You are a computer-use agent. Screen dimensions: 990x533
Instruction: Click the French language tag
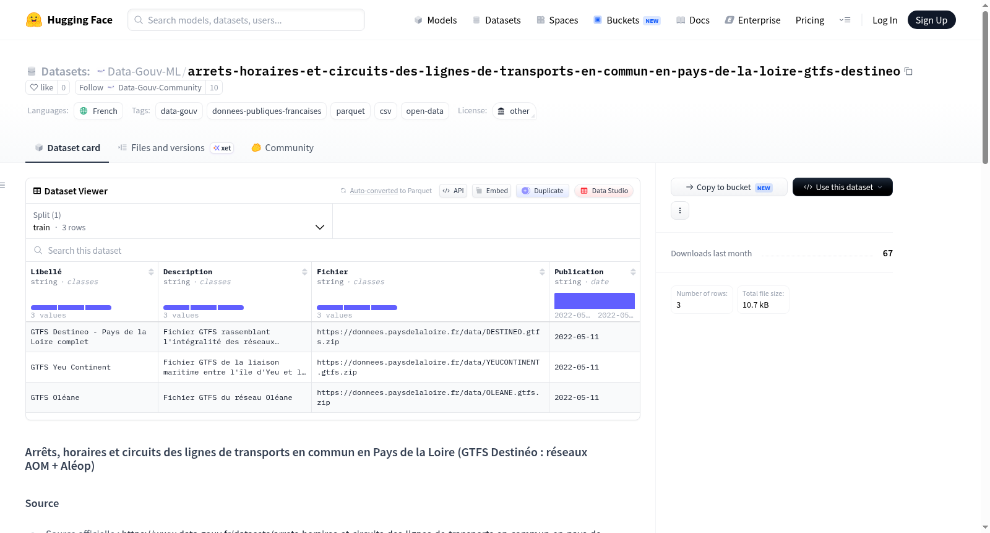point(98,111)
